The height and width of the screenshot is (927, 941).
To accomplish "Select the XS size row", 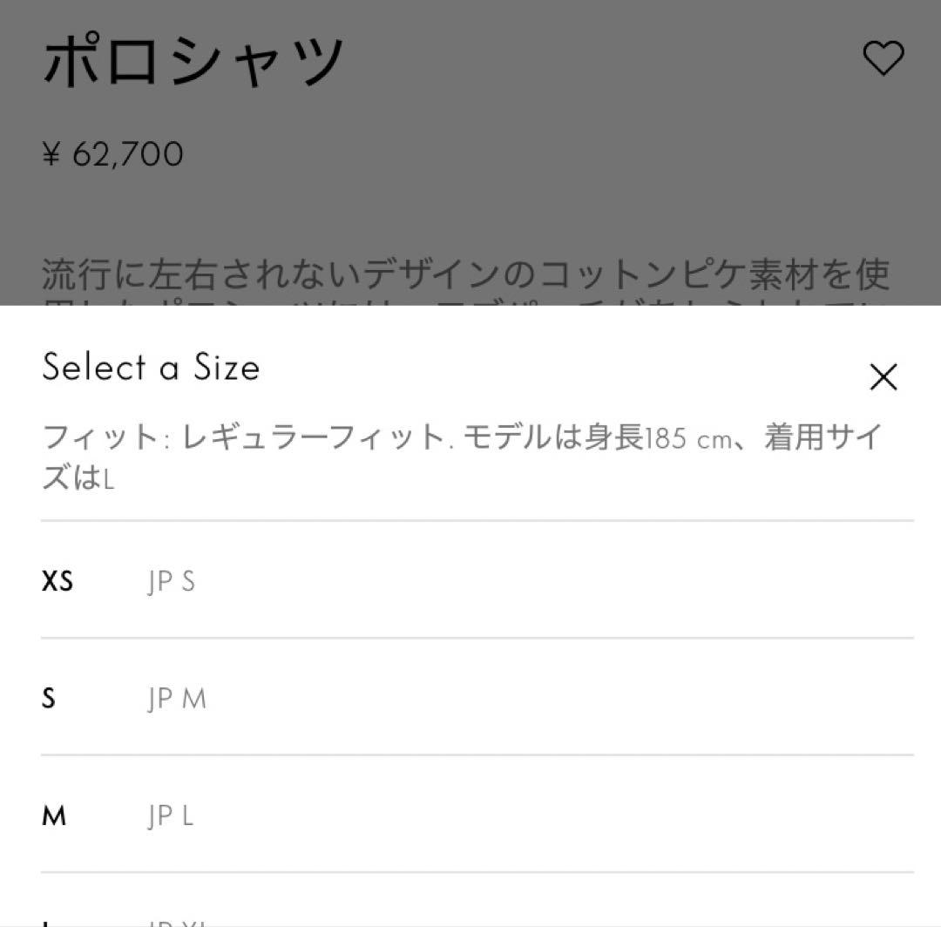I will click(x=349, y=580).
